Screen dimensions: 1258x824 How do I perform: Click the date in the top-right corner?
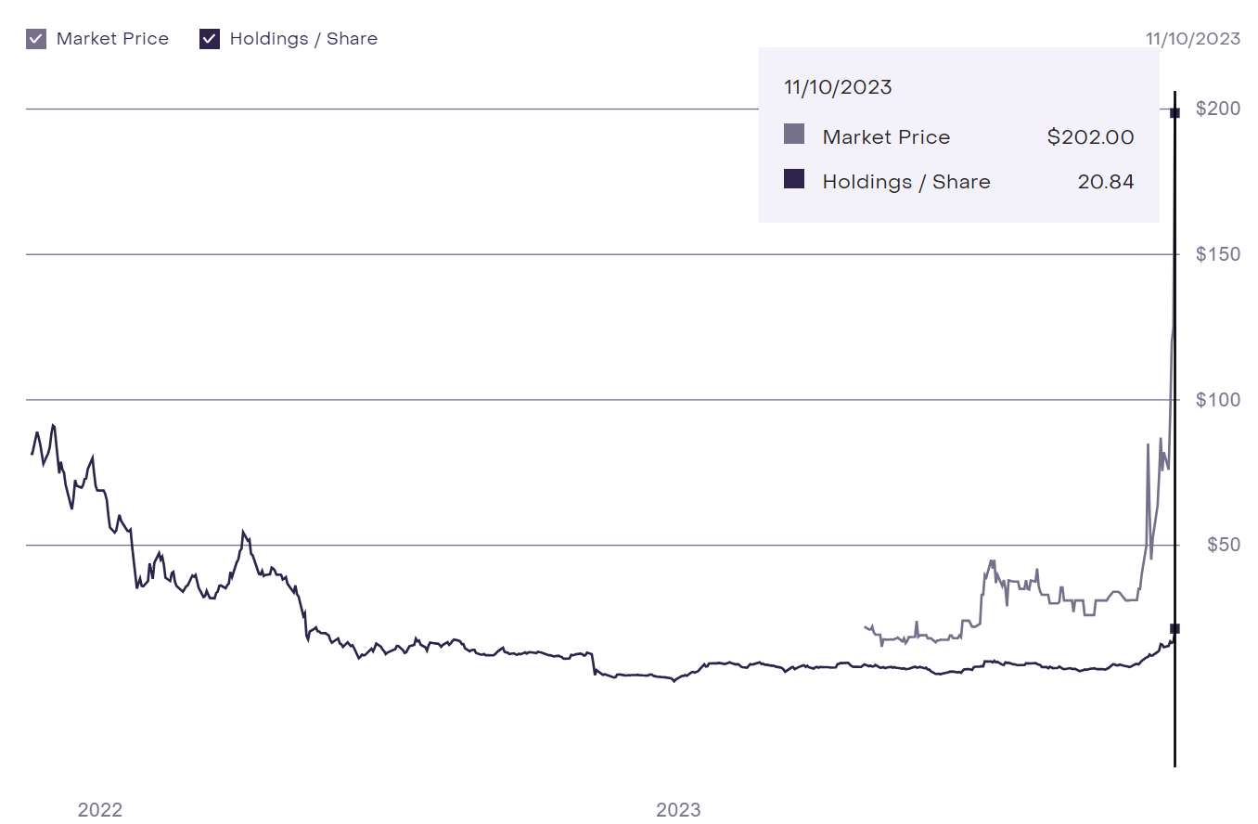(1192, 39)
